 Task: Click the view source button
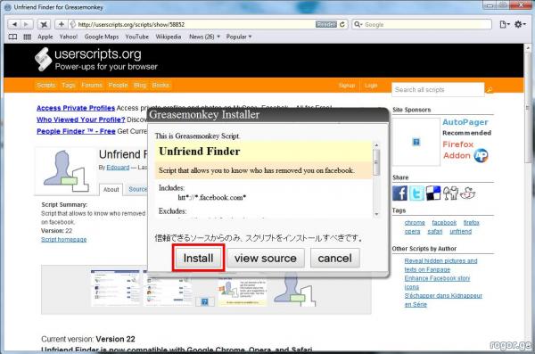tap(266, 258)
